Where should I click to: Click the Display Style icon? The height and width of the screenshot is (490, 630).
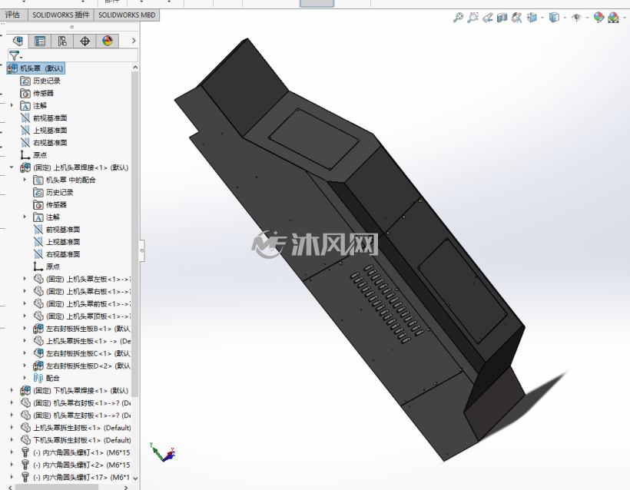(x=554, y=18)
